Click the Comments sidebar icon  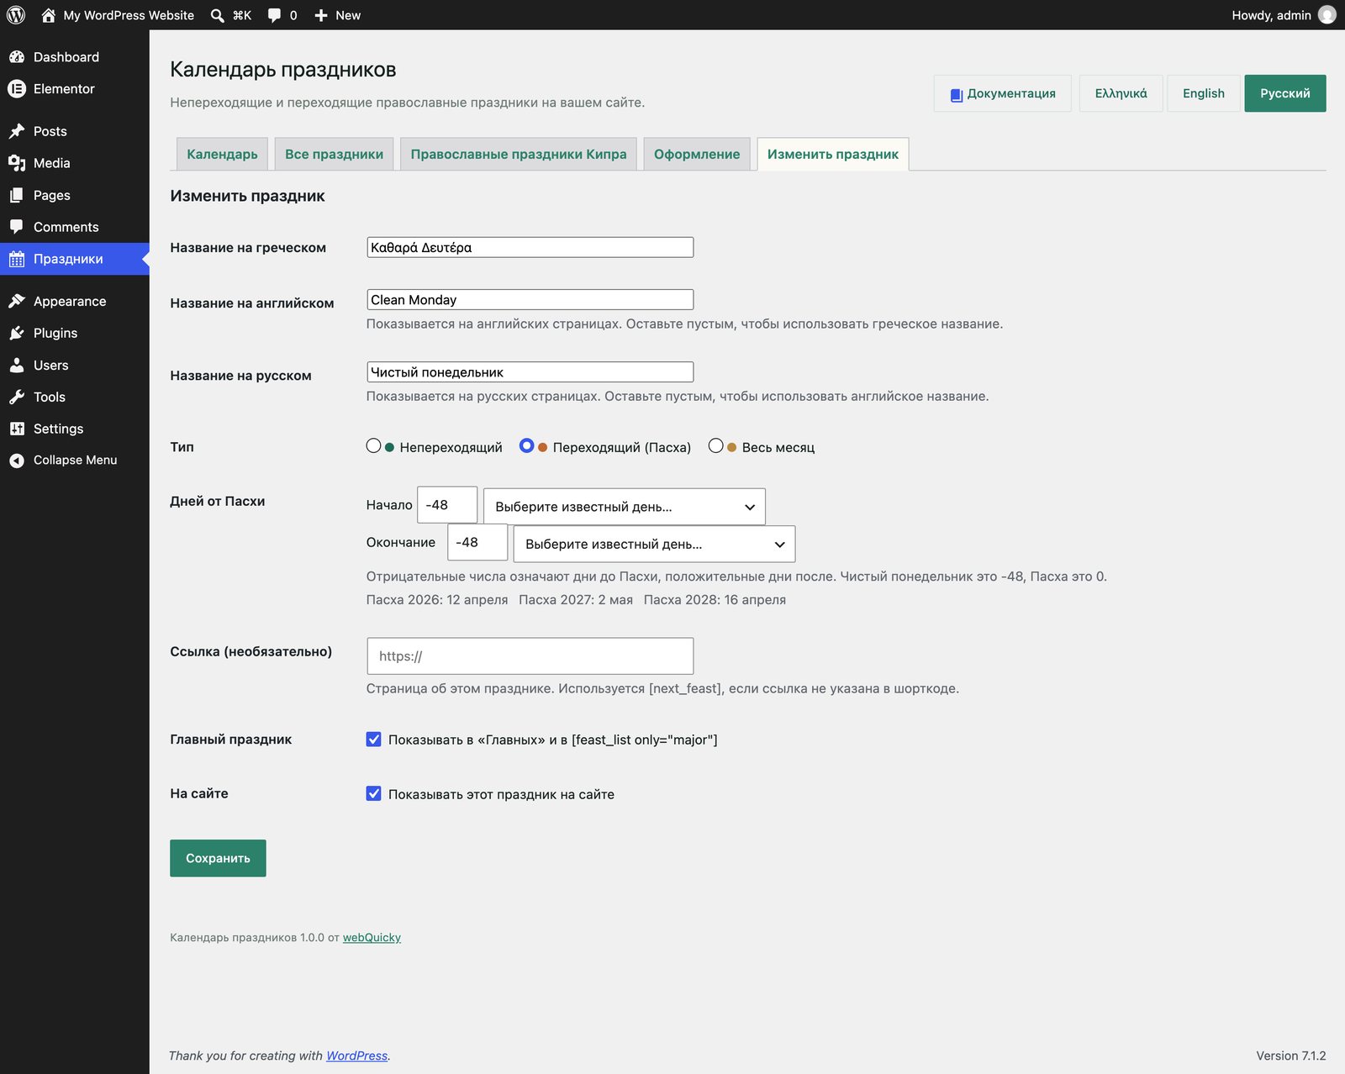17,227
